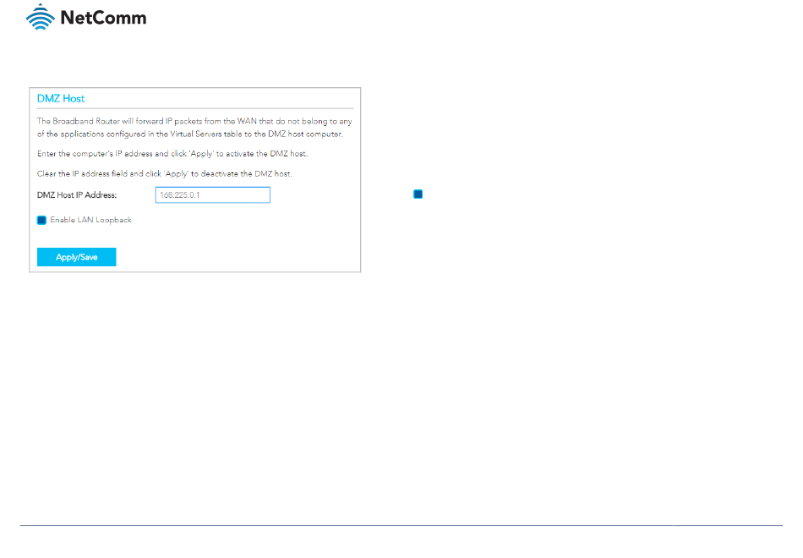The width and height of the screenshot is (803, 558).
Task: Toggle the Enable LAN Loopback checkbox
Action: 42,221
